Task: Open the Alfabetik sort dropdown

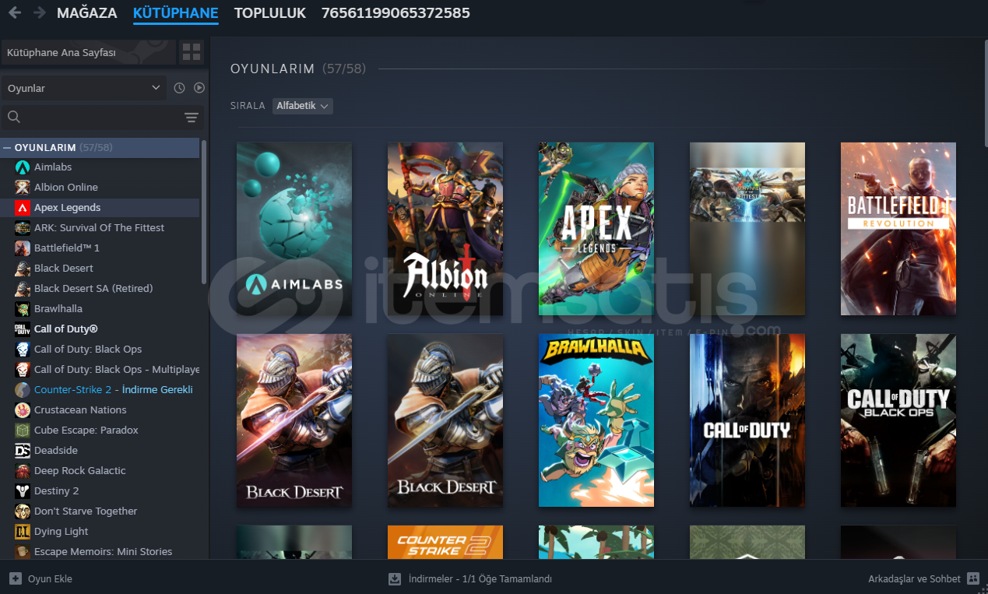Action: coord(303,105)
